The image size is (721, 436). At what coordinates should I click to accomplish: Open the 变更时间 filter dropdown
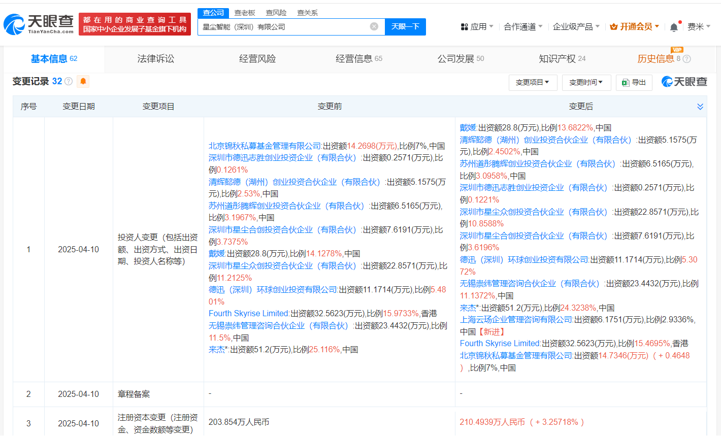(586, 82)
